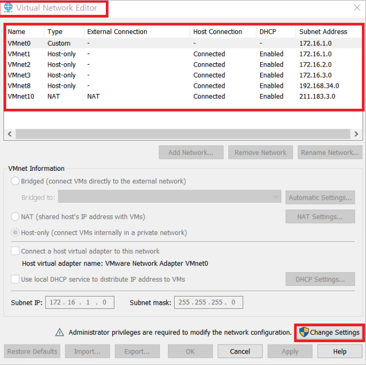Open the Bridged to dropdown
This screenshot has height=365, width=366.
pos(170,196)
